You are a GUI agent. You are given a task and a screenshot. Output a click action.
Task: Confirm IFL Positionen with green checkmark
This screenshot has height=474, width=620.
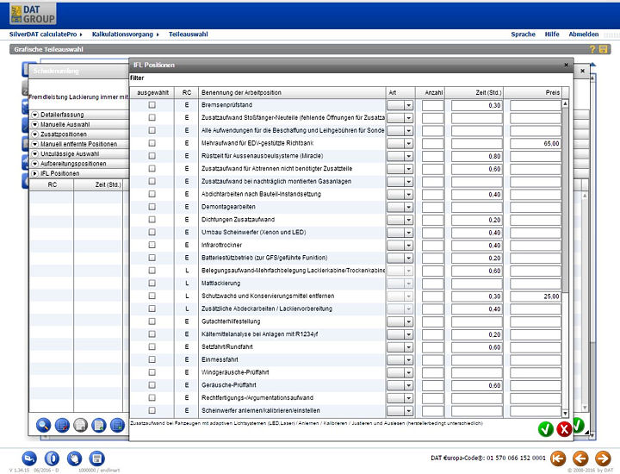tap(546, 429)
